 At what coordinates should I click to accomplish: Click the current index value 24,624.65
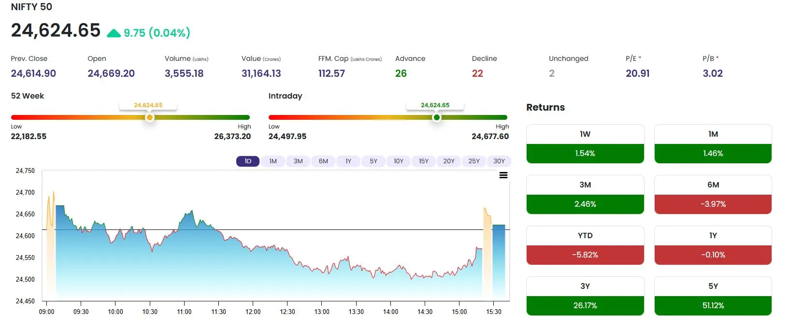click(56, 30)
